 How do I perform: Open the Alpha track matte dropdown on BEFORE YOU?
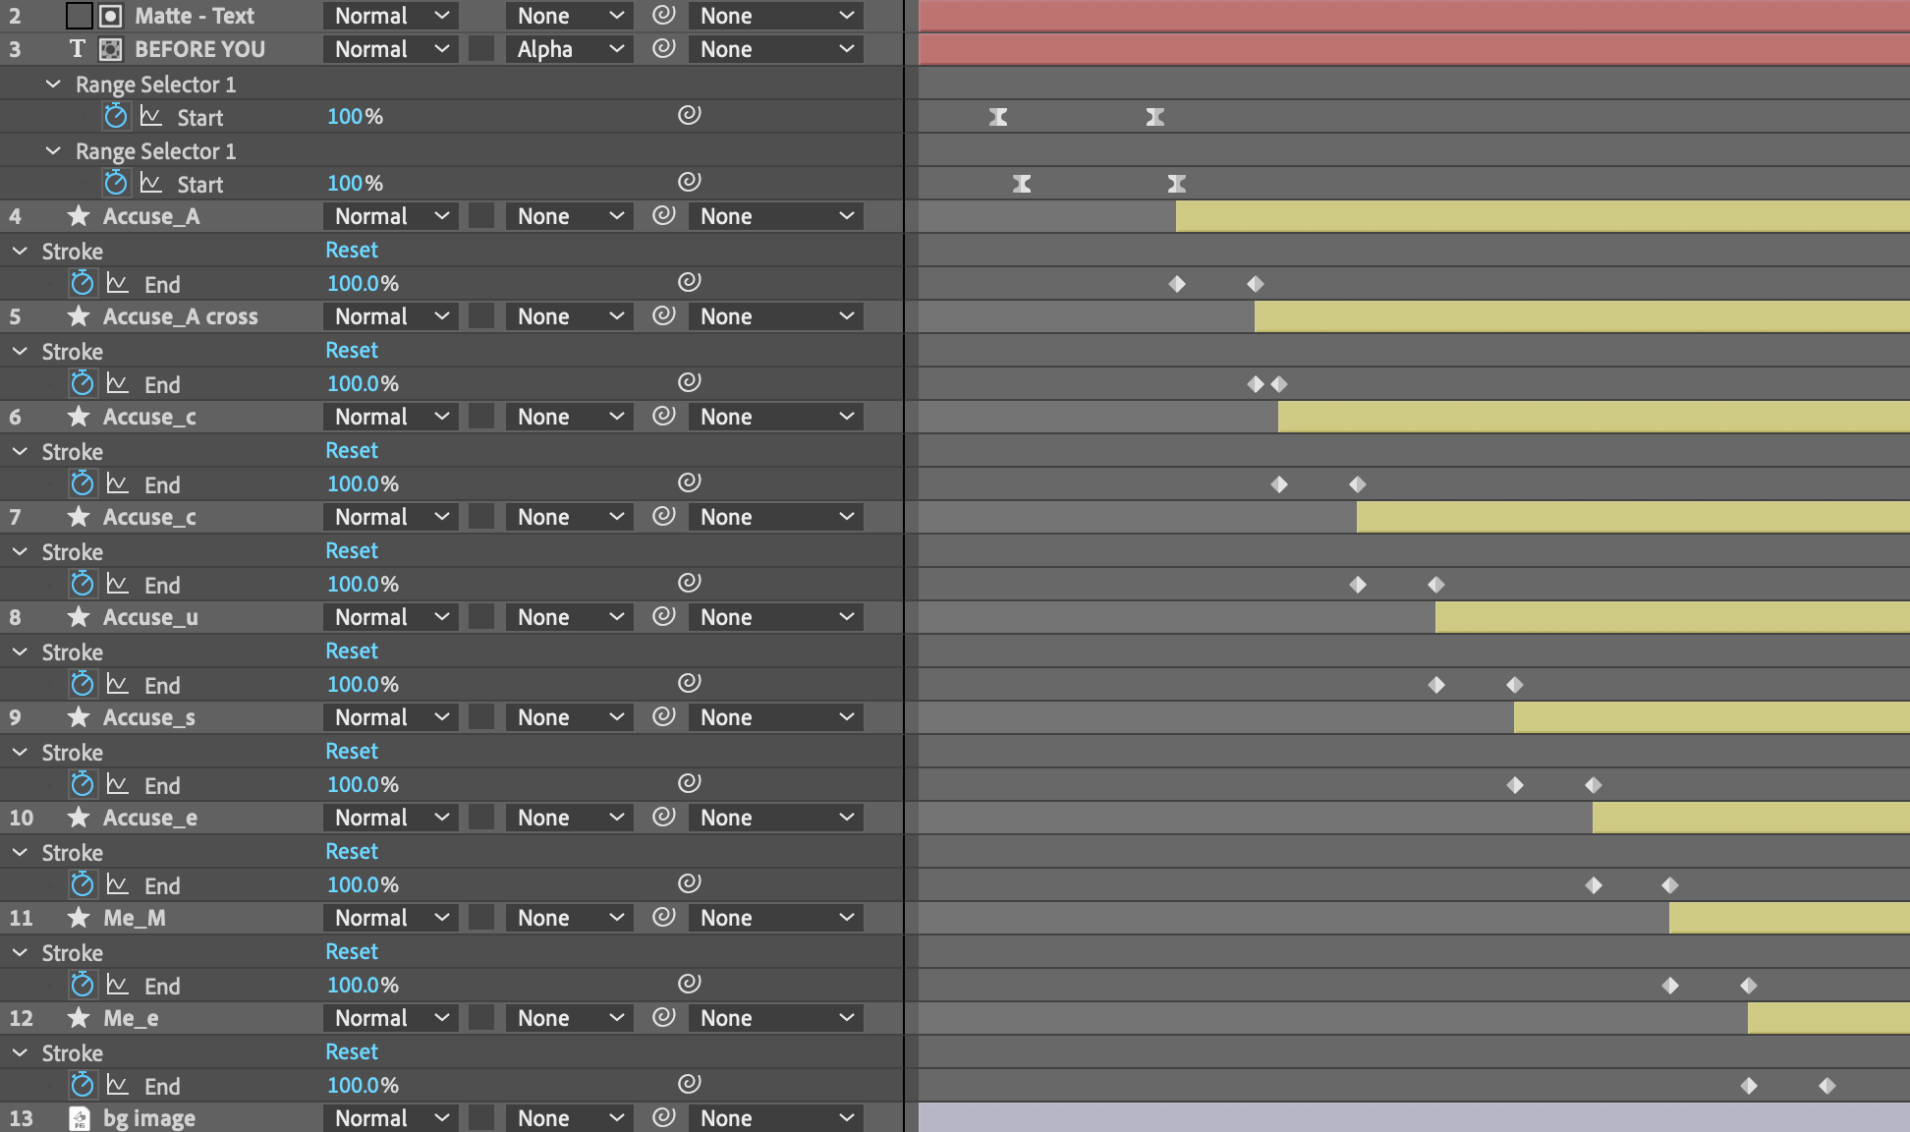569,49
